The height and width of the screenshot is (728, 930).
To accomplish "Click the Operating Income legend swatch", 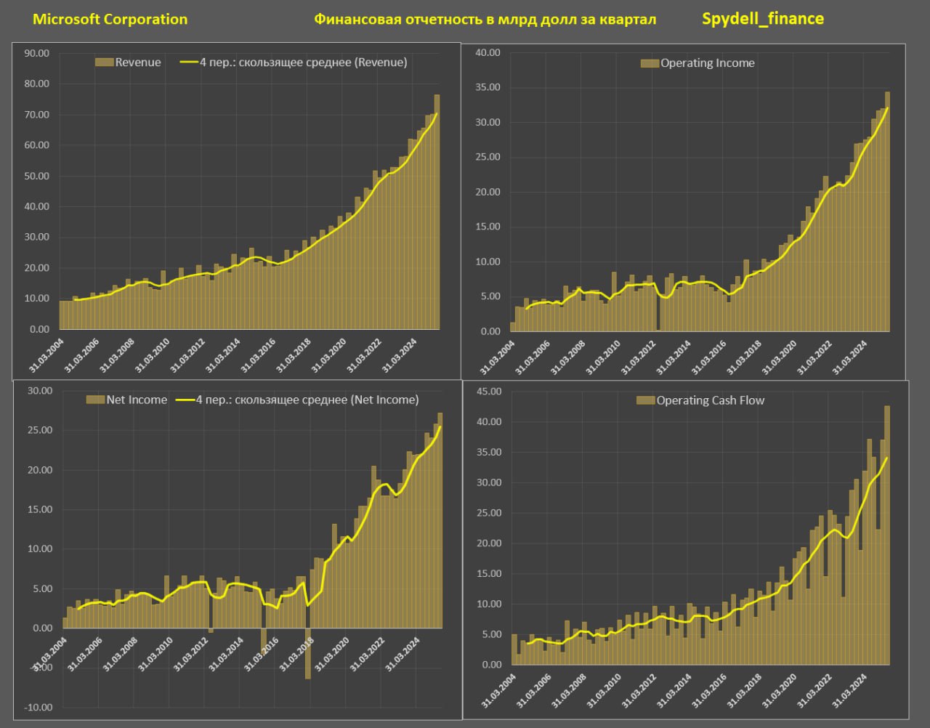I will [x=649, y=63].
